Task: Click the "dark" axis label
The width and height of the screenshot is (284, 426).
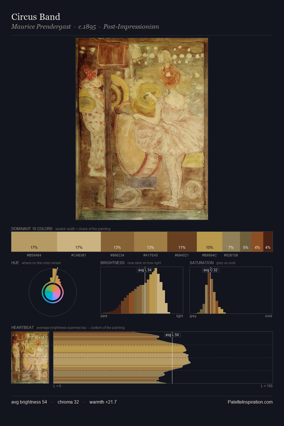Action: [104, 316]
